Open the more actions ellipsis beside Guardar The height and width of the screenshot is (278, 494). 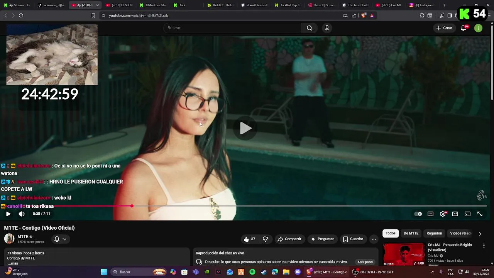pos(374,239)
